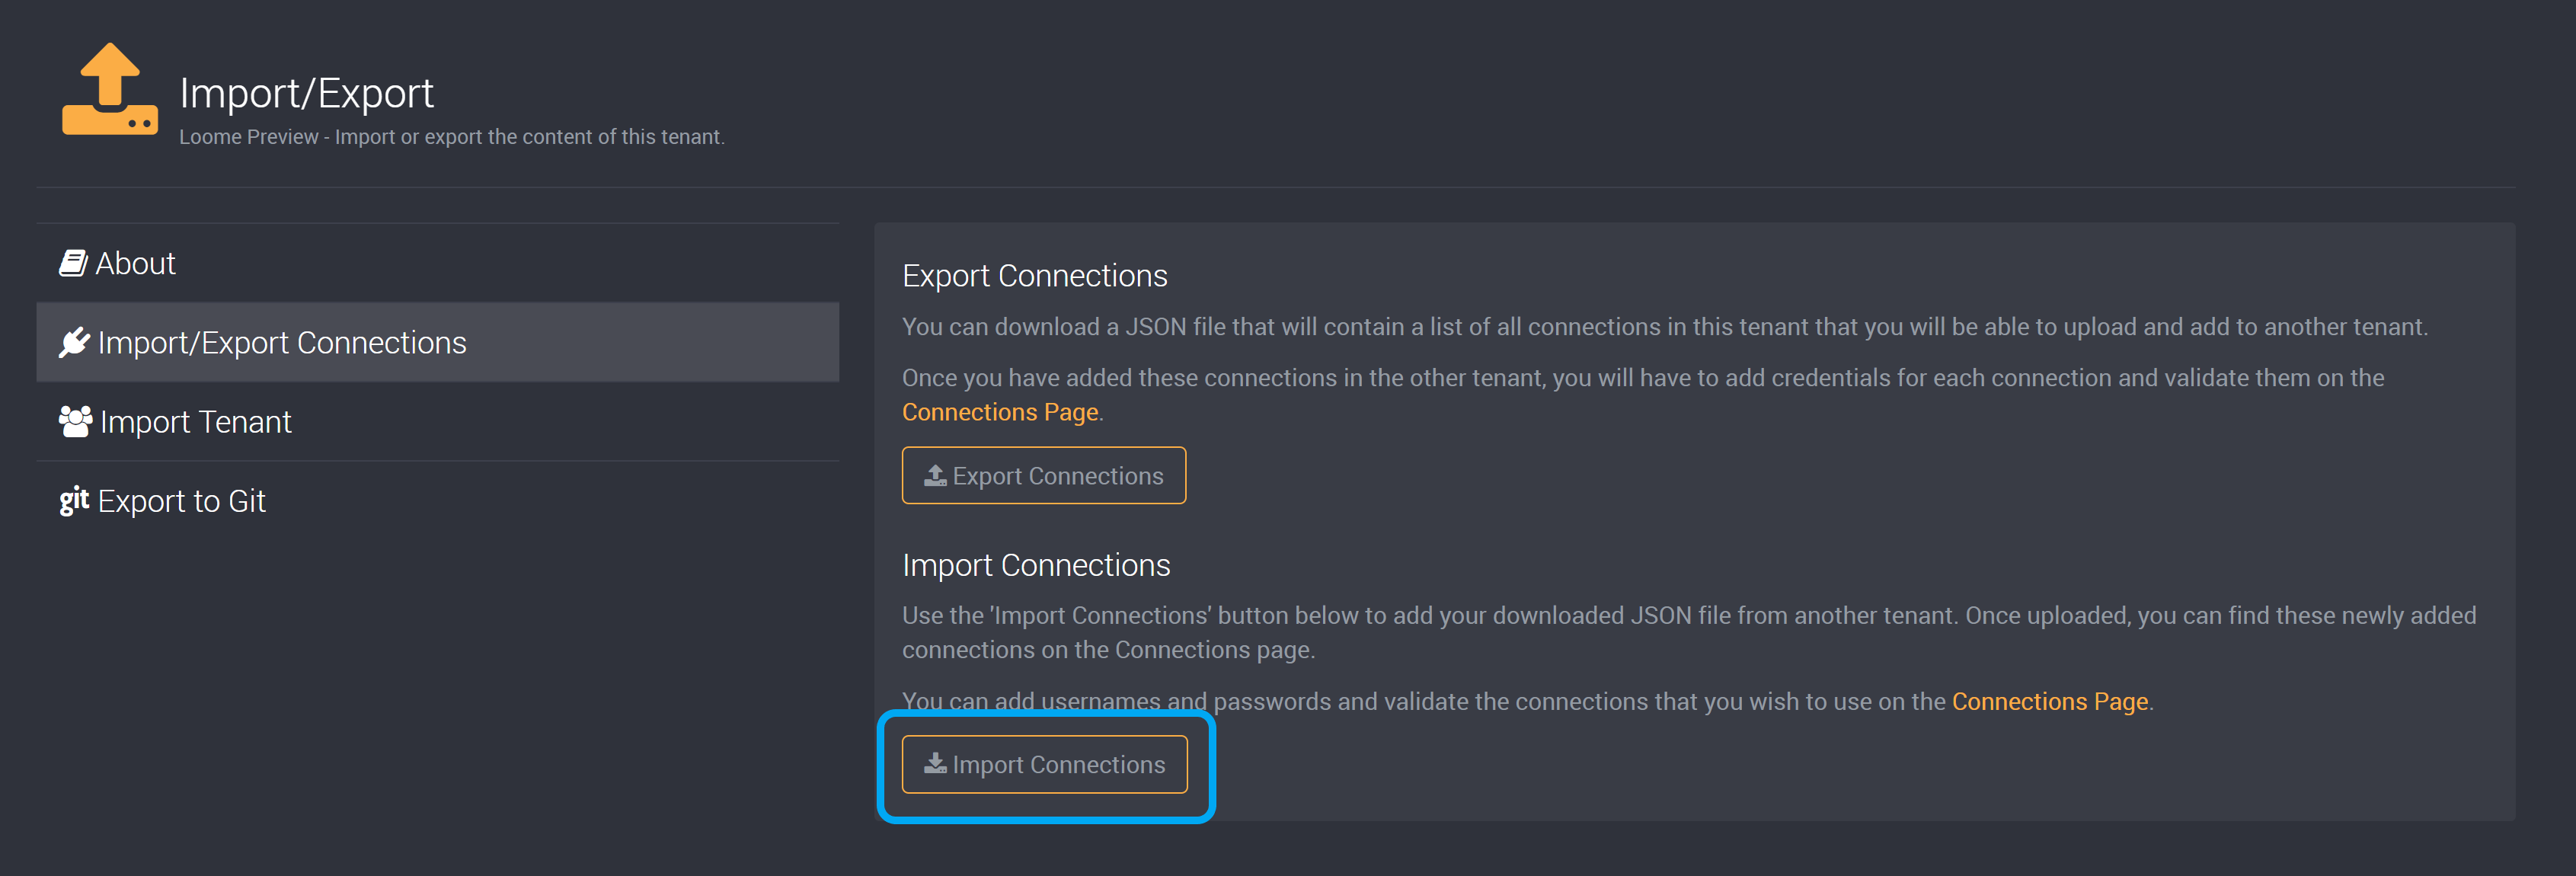Click the 'Use the Import Connections button' paragraph
Viewport: 2576px width, 876px height.
pos(1689,632)
